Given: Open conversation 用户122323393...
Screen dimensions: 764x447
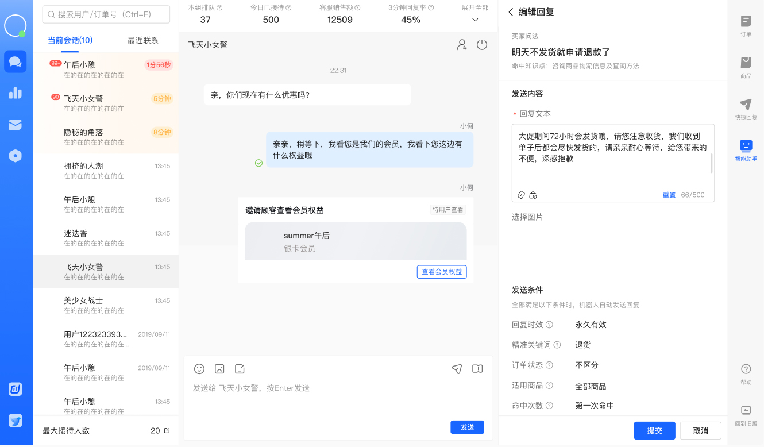Looking at the screenshot, I should [x=106, y=338].
